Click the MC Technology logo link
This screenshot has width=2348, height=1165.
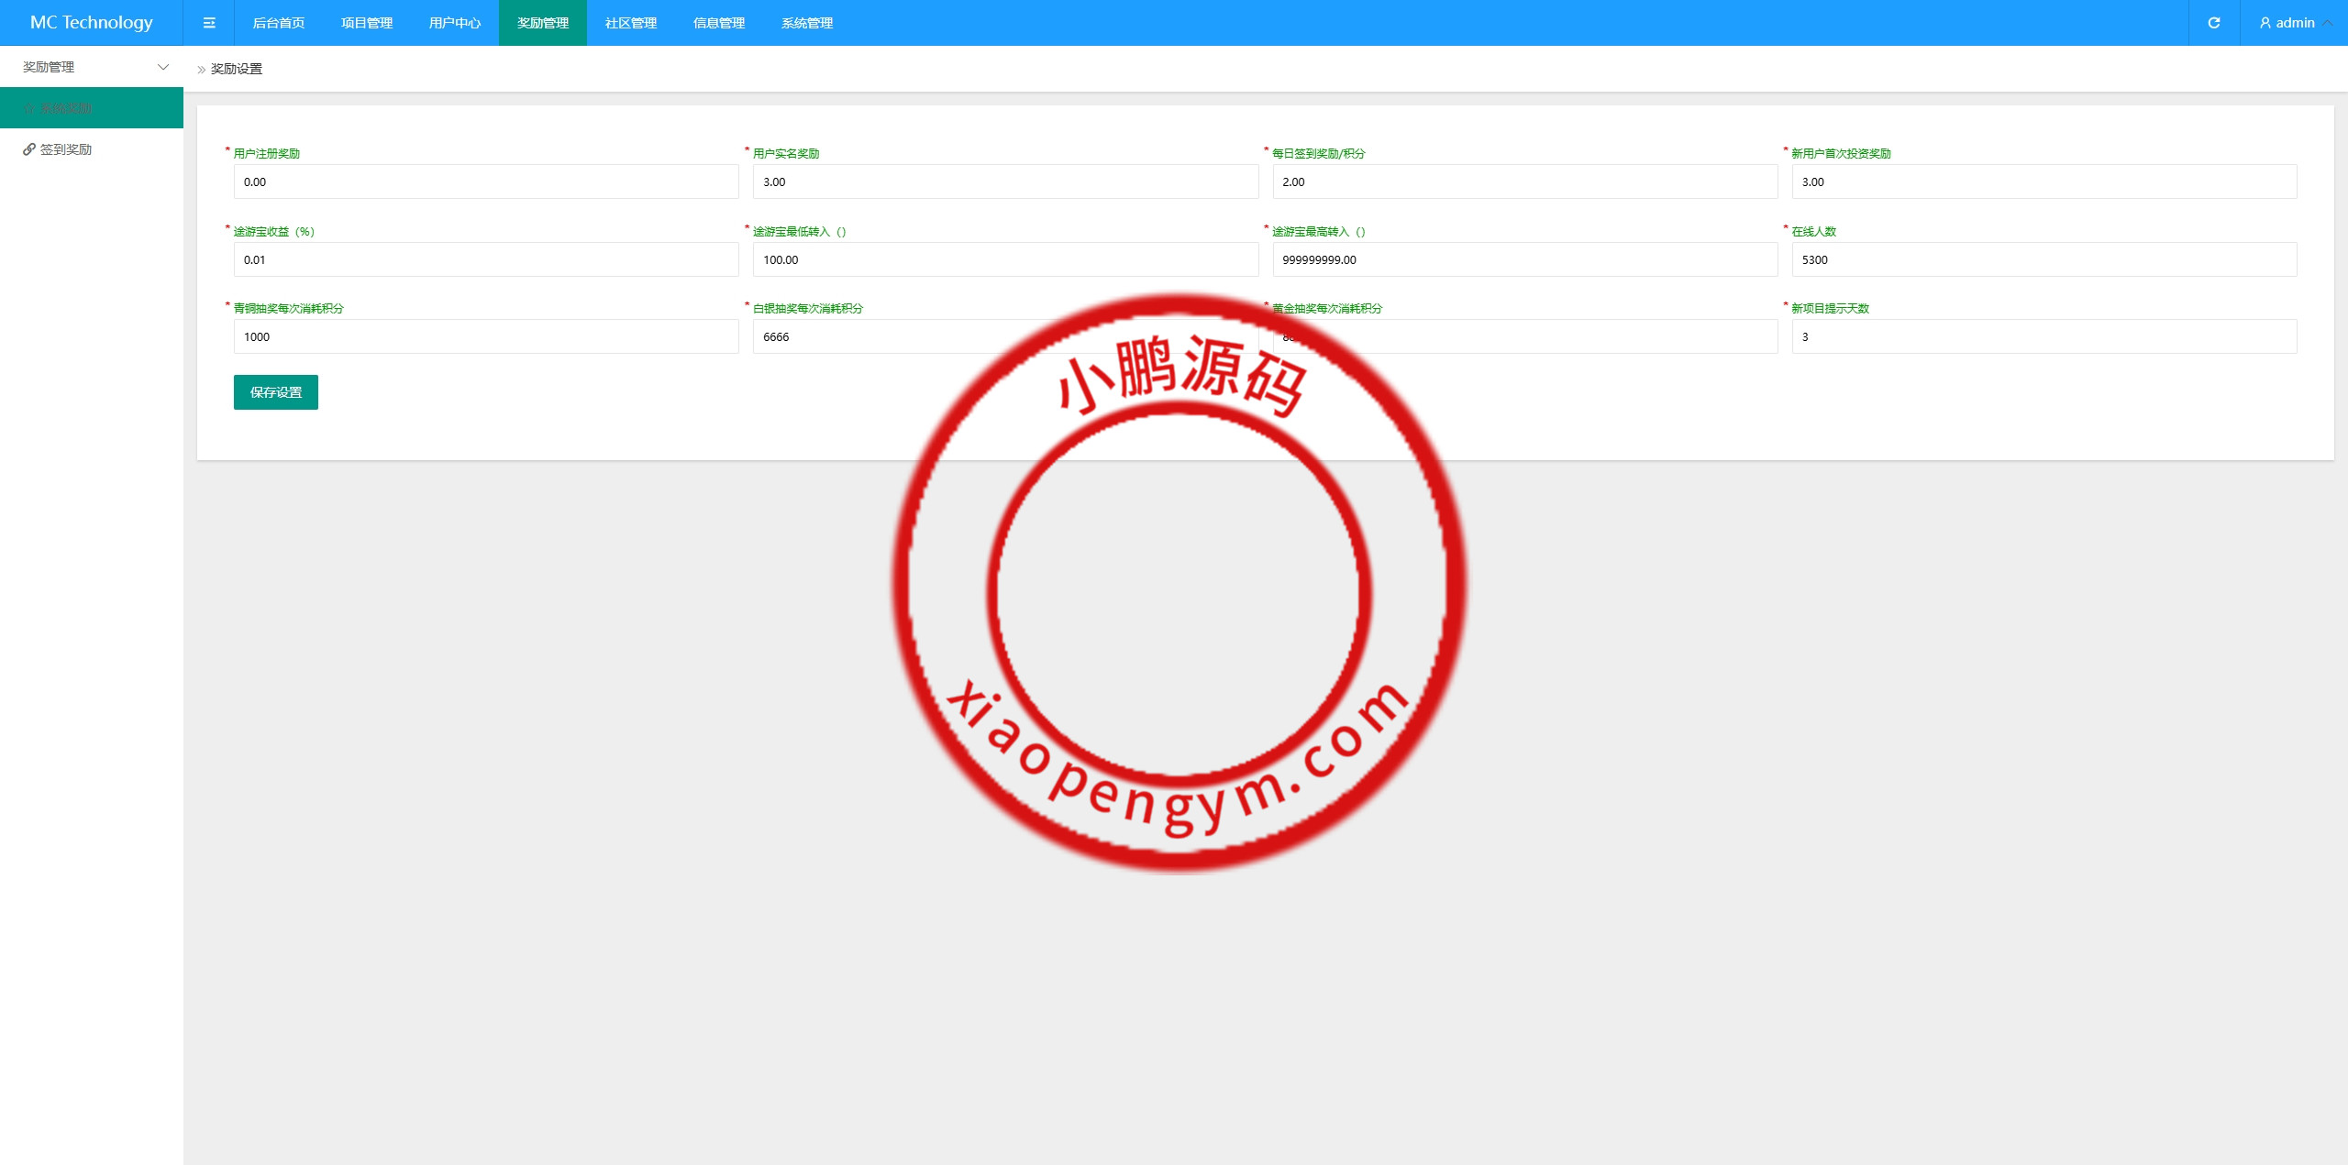click(92, 23)
